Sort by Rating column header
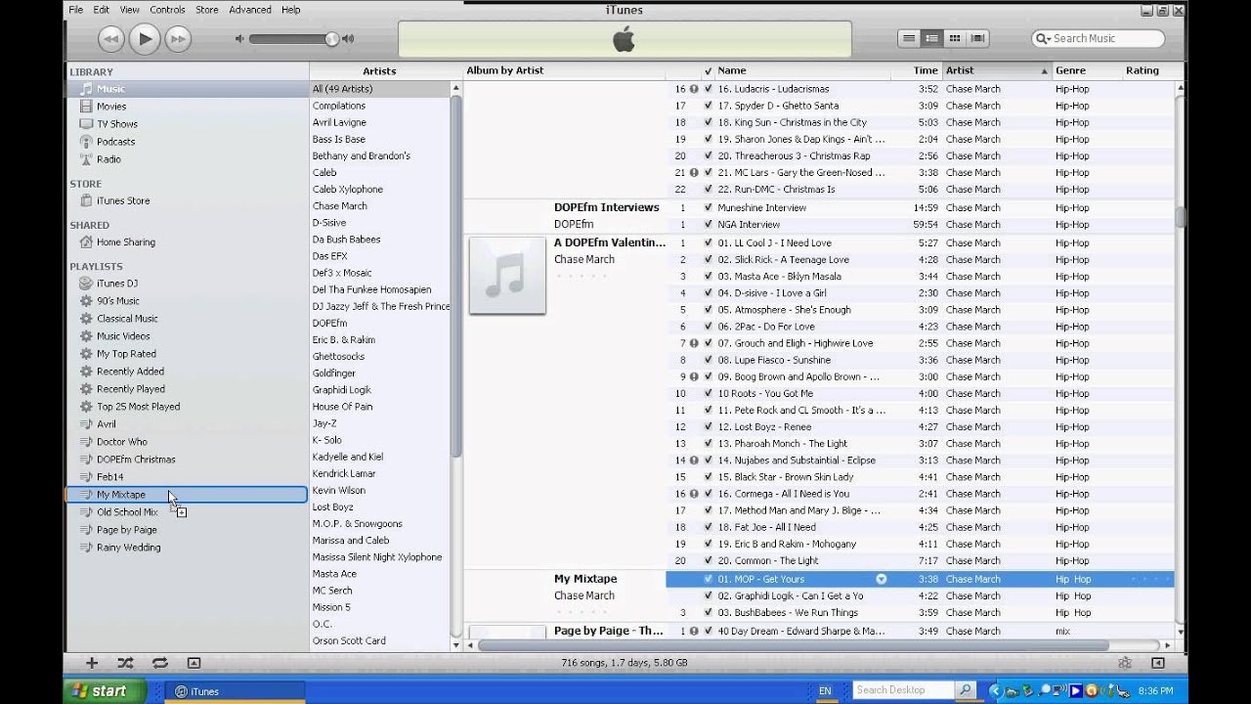 tap(1148, 70)
